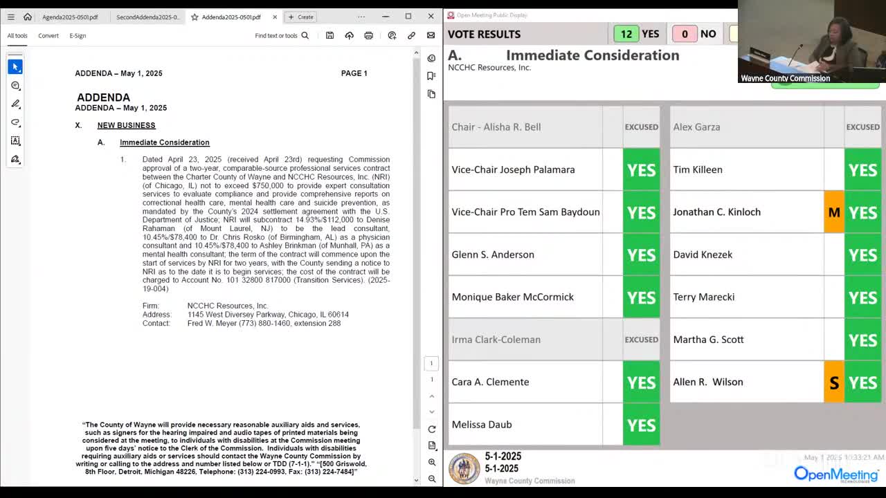886x498 pixels.
Task: Select the Add comment tool
Action: pos(15,85)
